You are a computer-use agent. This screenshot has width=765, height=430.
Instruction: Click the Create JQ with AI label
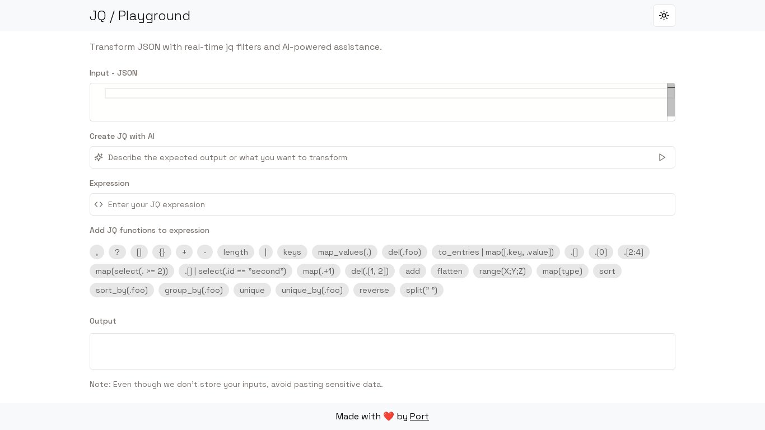(x=122, y=136)
